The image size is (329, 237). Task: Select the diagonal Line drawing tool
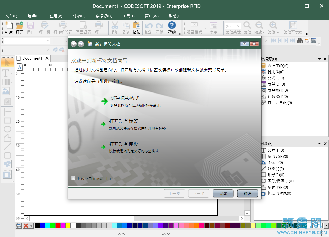7,146
